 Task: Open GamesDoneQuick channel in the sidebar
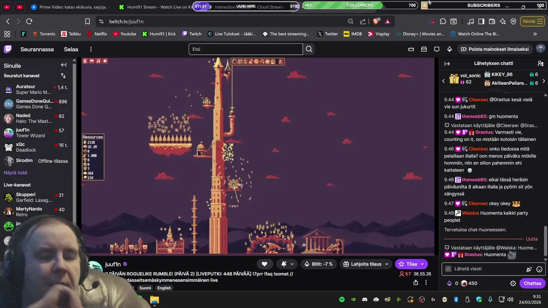[36, 104]
